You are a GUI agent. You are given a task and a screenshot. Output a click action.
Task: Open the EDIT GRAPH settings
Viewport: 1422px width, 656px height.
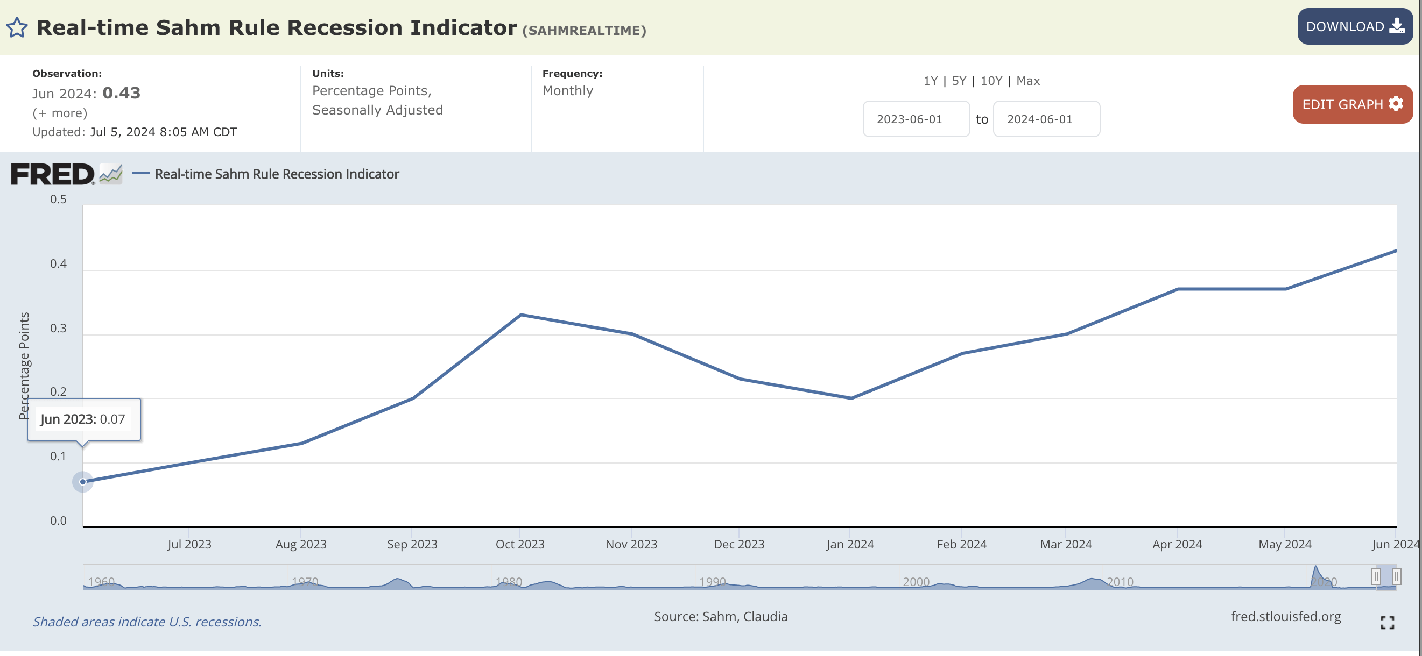(1352, 104)
